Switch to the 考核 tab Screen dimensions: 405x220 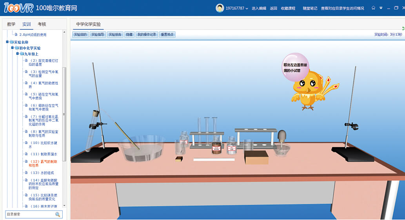tap(42, 24)
